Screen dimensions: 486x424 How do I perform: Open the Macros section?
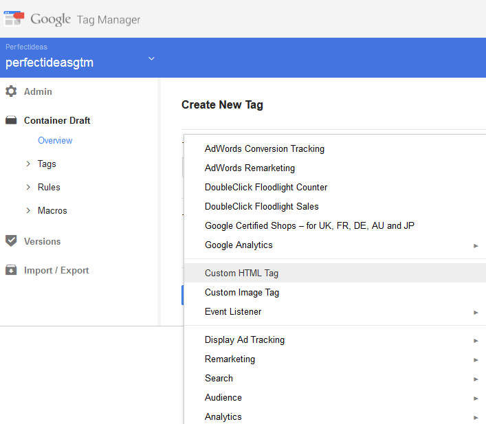click(x=52, y=210)
